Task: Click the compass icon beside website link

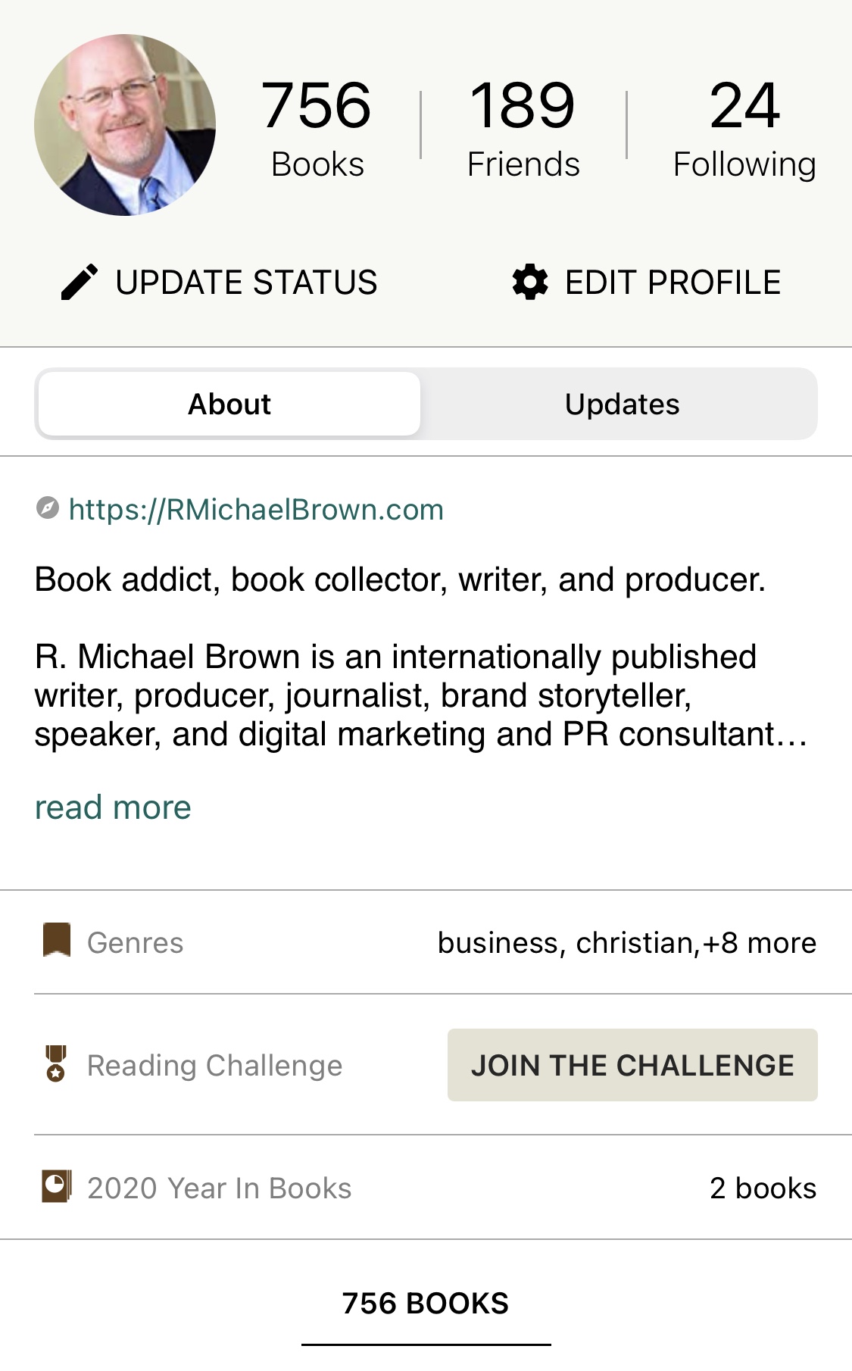Action: [48, 508]
